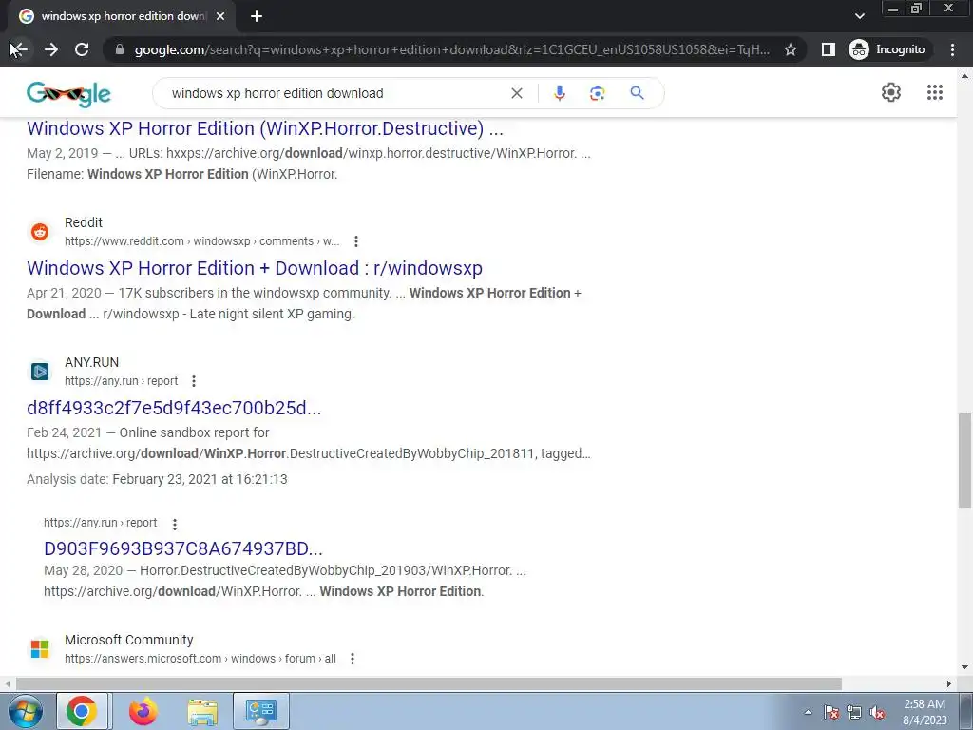The height and width of the screenshot is (730, 973).
Task: Open the Google apps grid
Action: click(935, 92)
